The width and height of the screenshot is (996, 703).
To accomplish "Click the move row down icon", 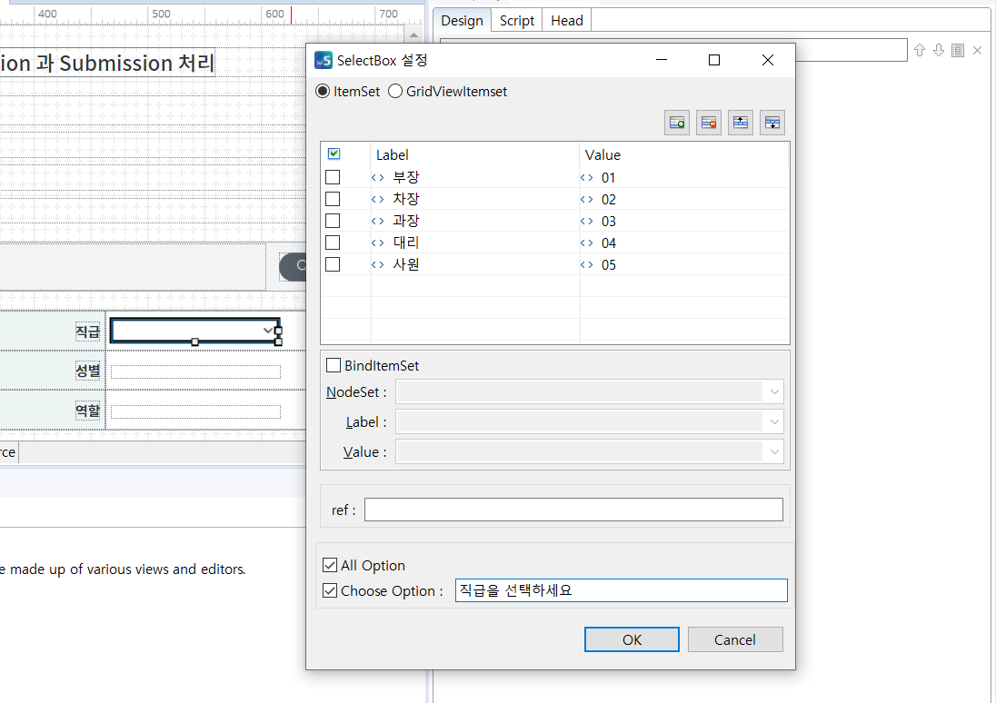I will [x=772, y=123].
